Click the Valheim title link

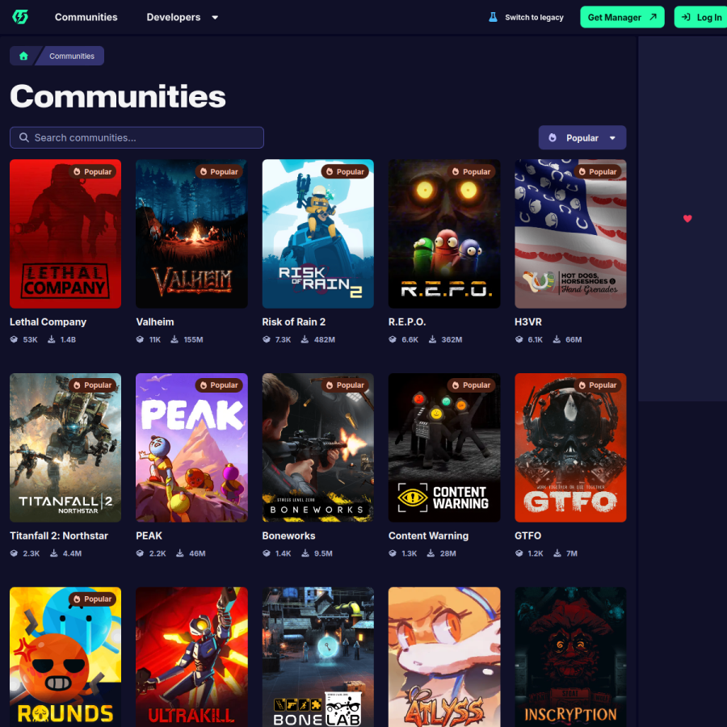[155, 321]
